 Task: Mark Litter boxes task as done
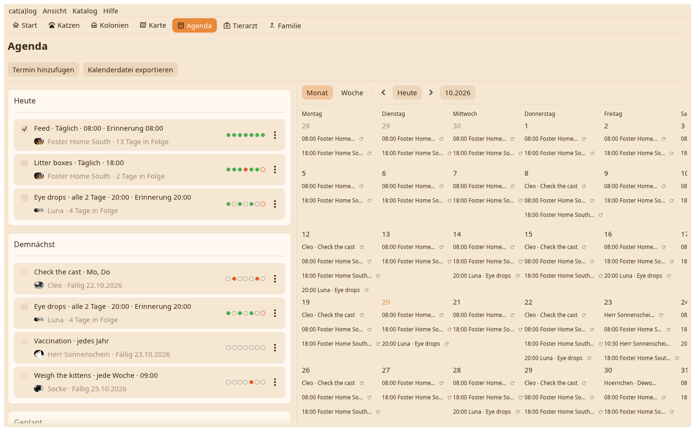(x=24, y=163)
